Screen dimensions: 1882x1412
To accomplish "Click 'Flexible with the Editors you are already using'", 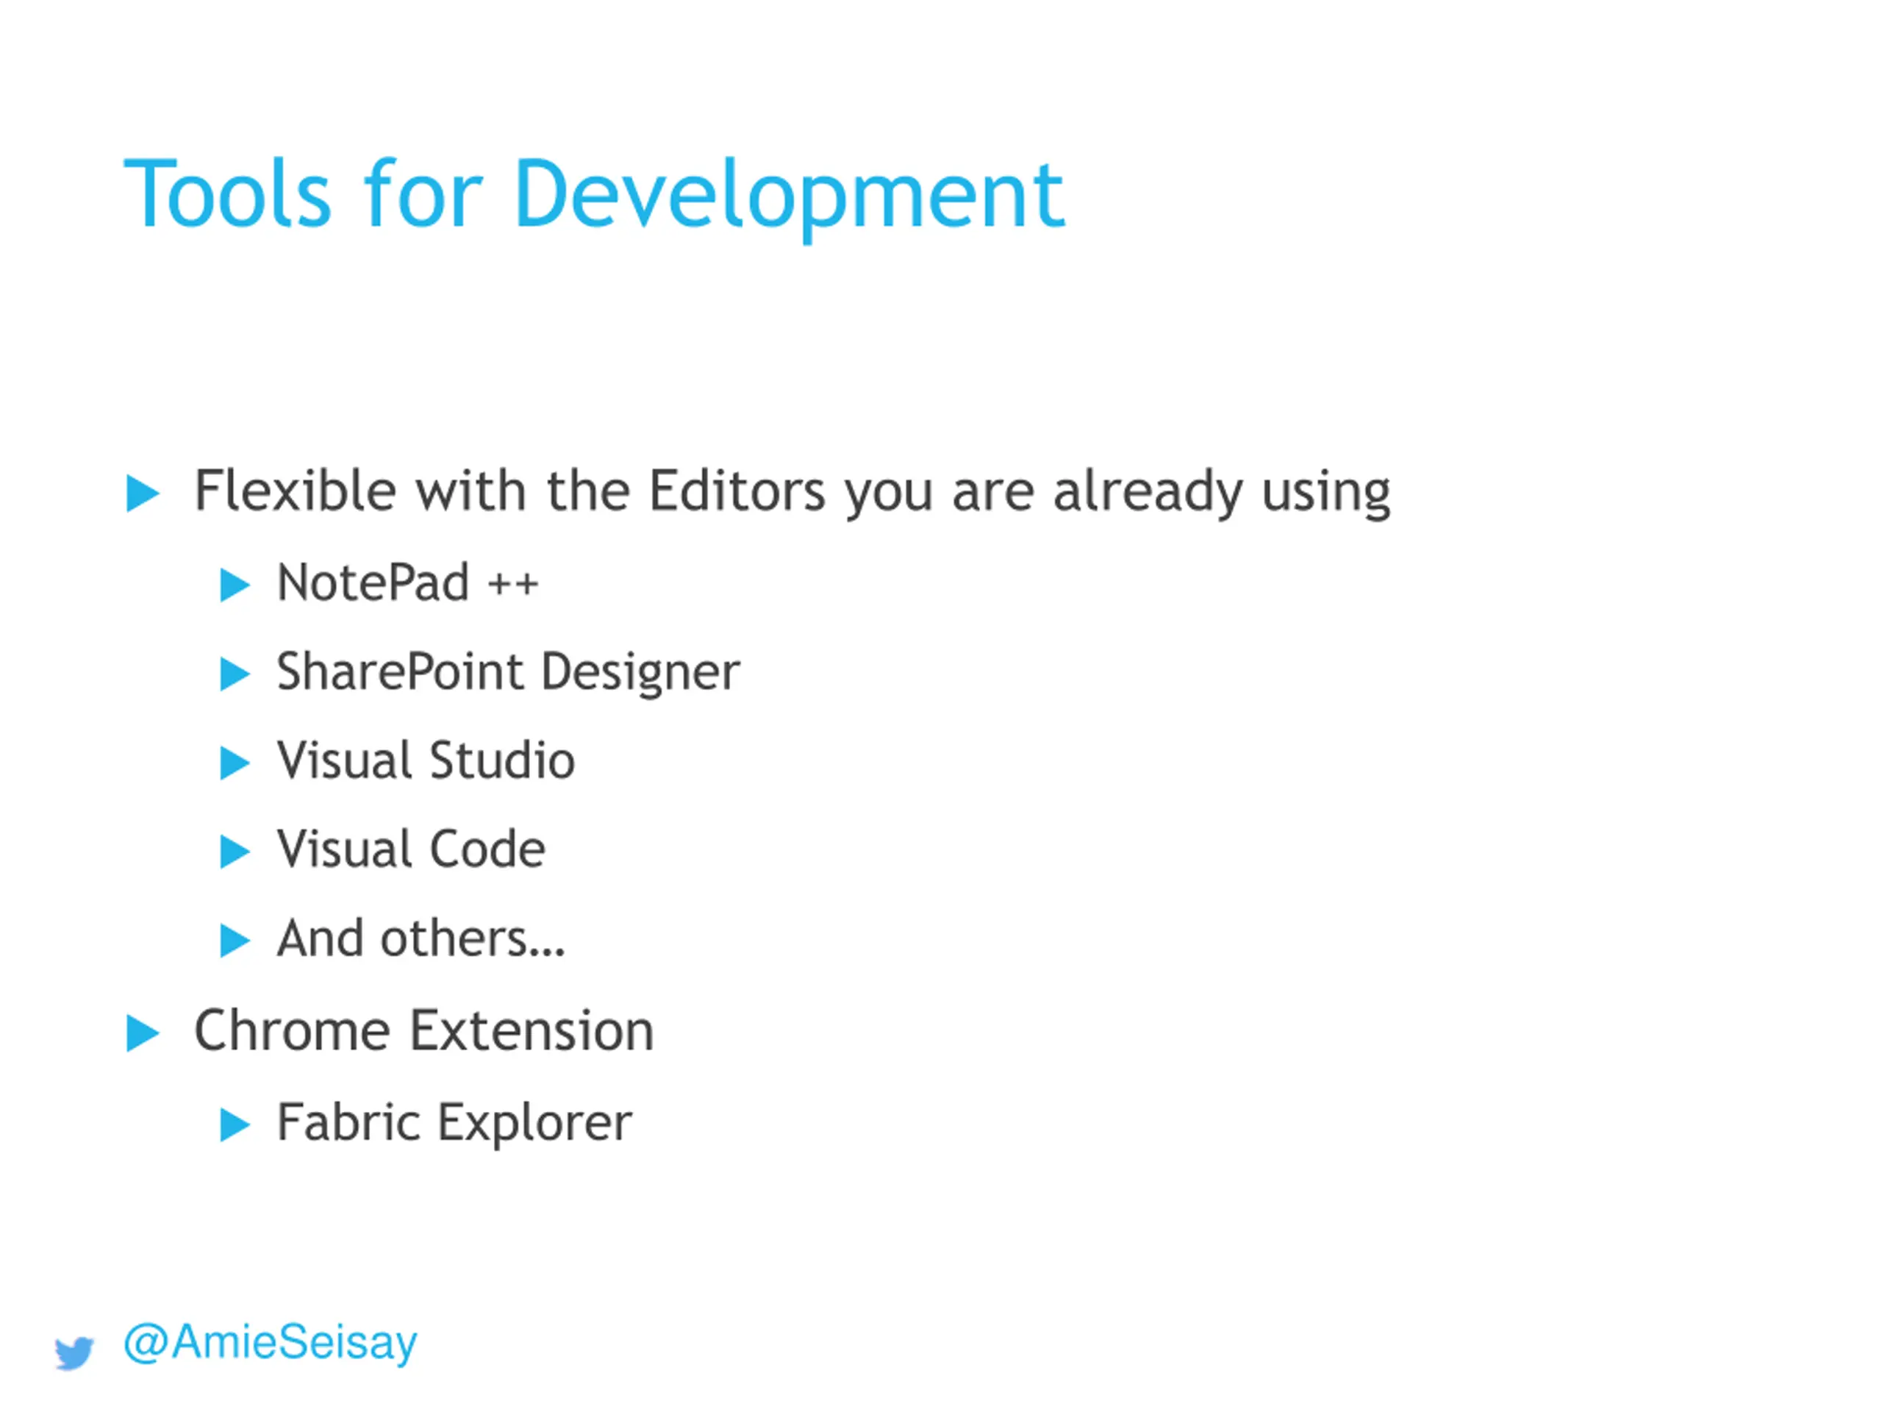I will 792,493.
